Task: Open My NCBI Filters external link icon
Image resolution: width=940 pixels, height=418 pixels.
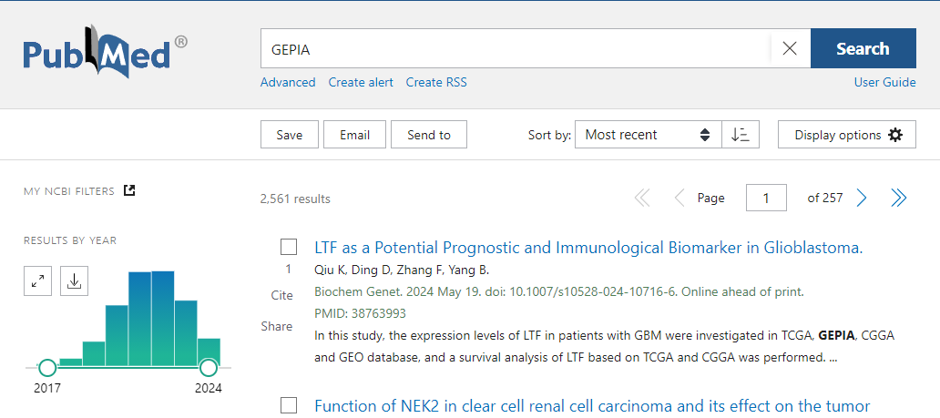Action: (129, 190)
